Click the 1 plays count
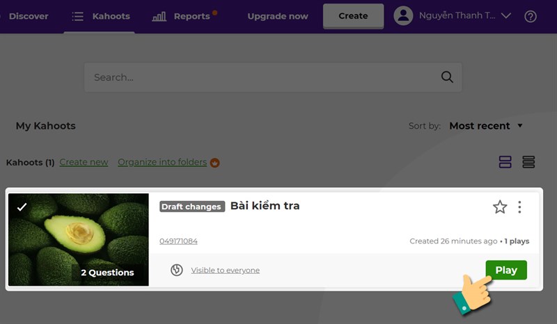This screenshot has width=557, height=324. point(517,241)
